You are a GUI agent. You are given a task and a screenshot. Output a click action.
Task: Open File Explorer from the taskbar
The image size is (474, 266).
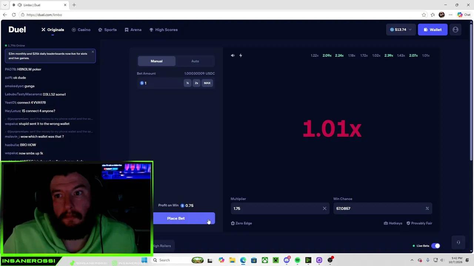point(232,260)
